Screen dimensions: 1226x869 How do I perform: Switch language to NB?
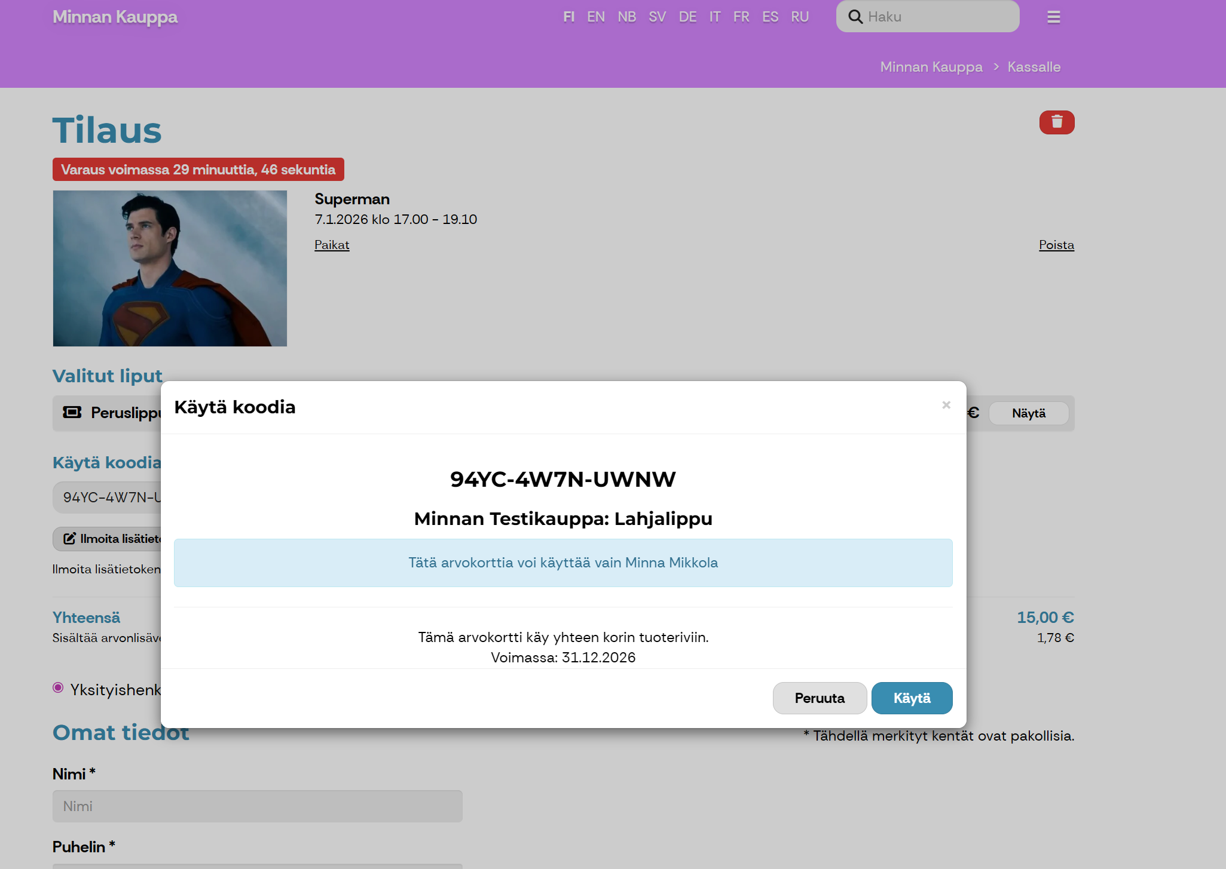coord(626,17)
